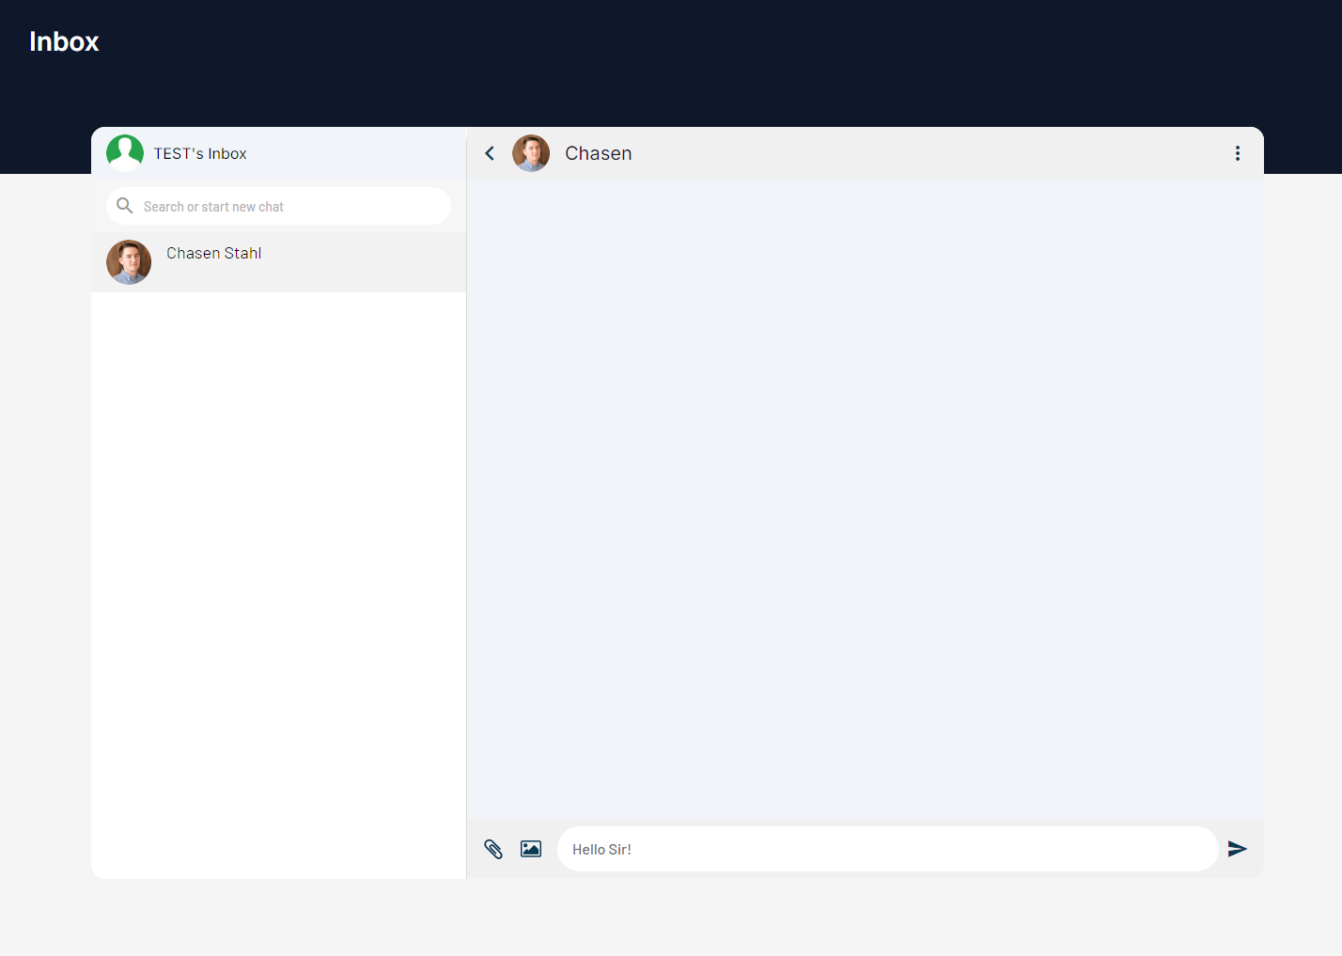This screenshot has width=1342, height=956.
Task: Click the message box containing 'Hello Sir!'
Action: [x=887, y=849]
